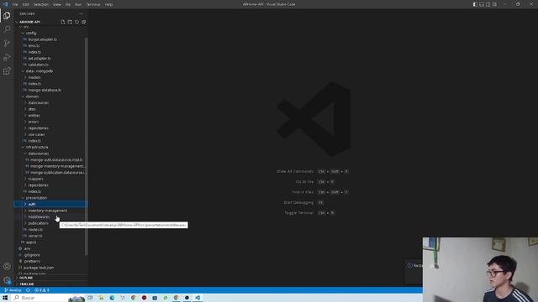The width and height of the screenshot is (538, 302).
Task: Toggle the secondary side bar layout icon
Action: pos(488,4)
